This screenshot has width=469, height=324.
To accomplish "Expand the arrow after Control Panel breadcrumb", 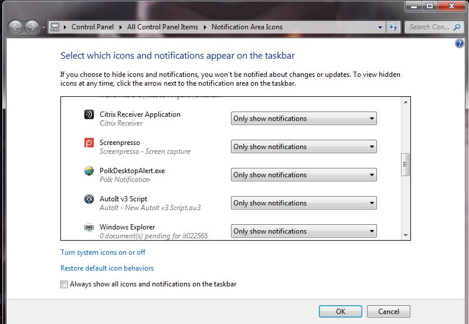I will pos(121,27).
